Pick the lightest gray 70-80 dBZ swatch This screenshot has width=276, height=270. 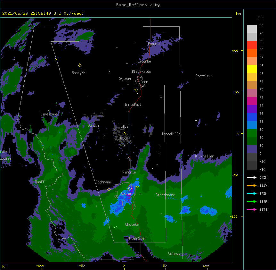point(252,29)
